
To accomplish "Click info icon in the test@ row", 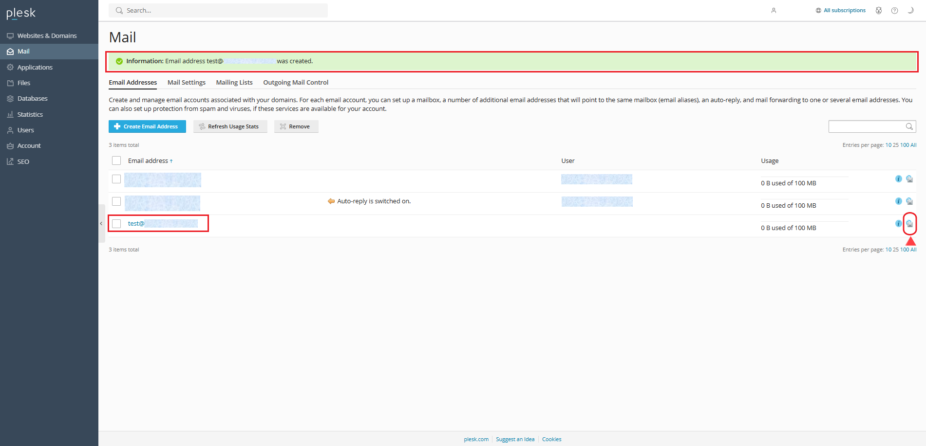I will pos(898,224).
